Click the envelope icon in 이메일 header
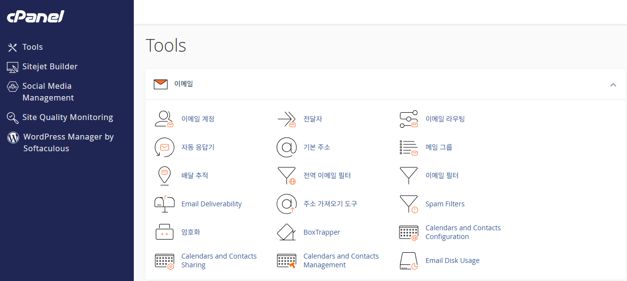627x281 pixels. 161,84
